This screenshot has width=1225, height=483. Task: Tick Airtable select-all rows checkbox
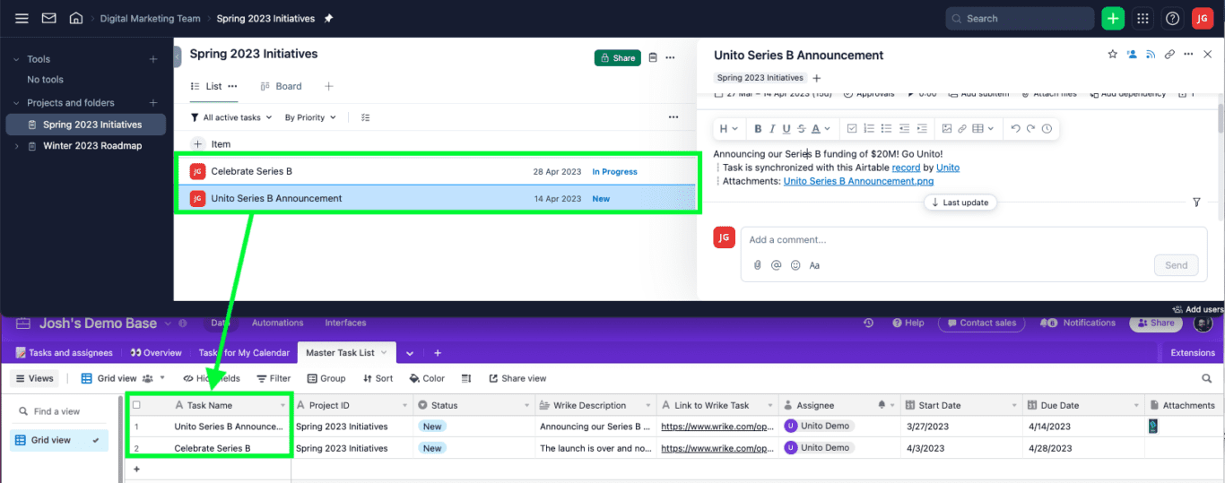click(136, 405)
